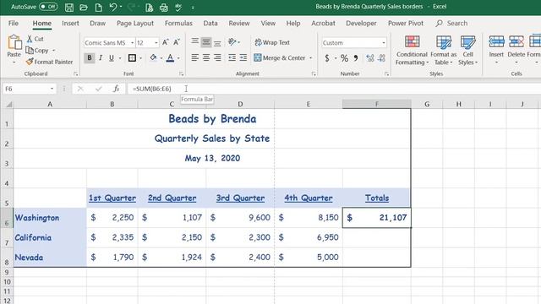Align text to the bottom
541x304 pixels.
tap(217, 42)
